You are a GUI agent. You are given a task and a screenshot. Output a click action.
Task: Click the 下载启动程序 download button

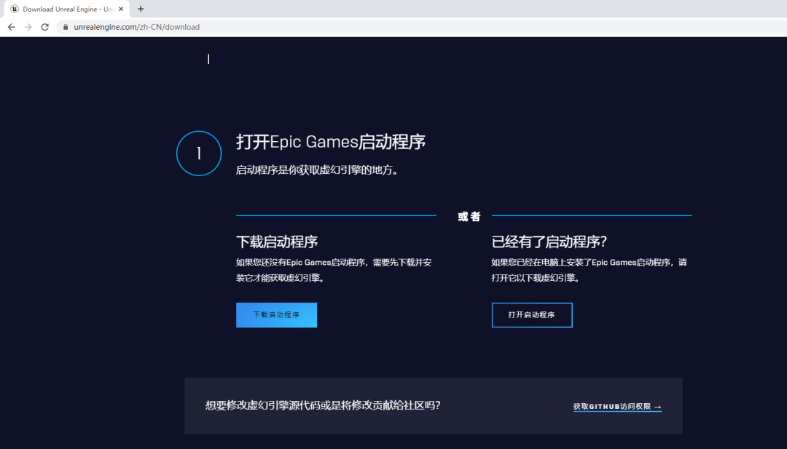[277, 314]
